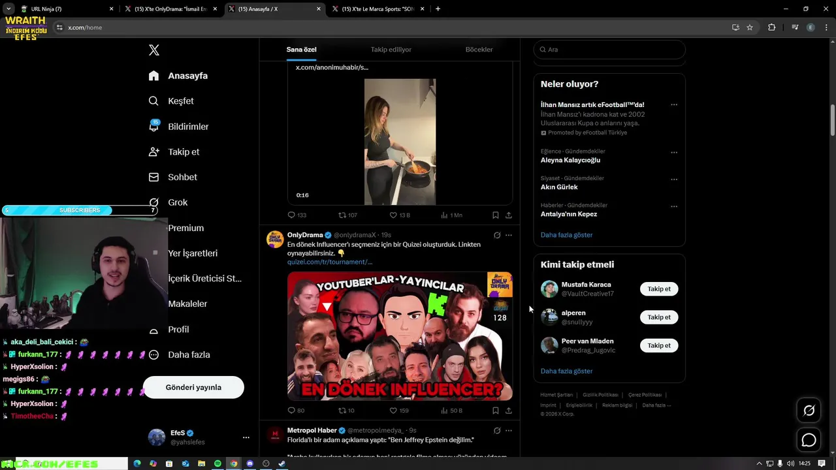Viewport: 836px width, 470px height.
Task: Open Chrome extensions puzzle icon
Action: coord(772,27)
